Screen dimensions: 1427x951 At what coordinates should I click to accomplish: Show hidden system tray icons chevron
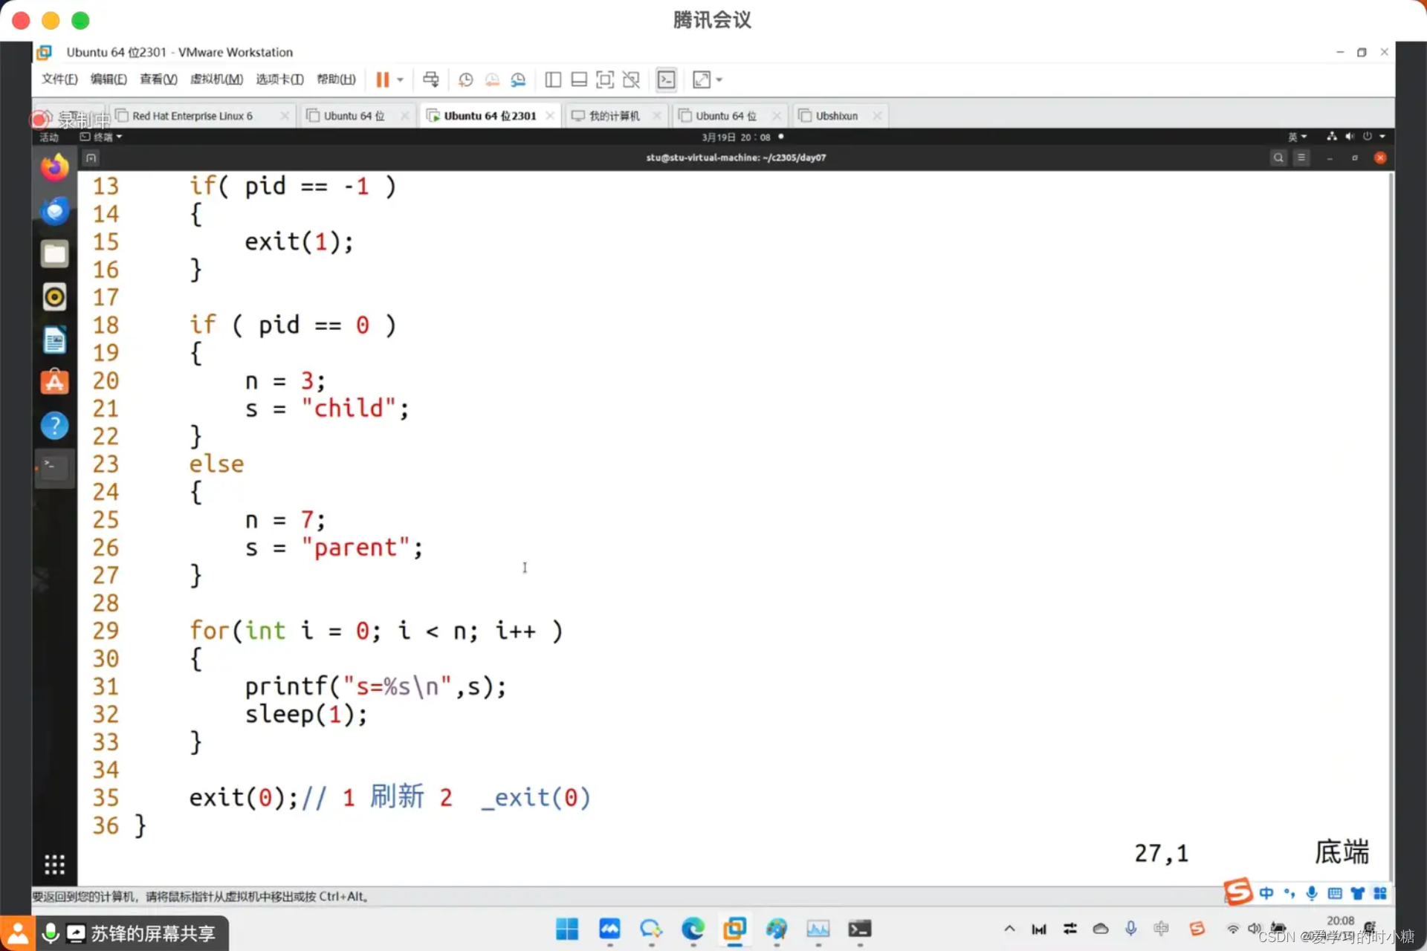pos(1009,929)
